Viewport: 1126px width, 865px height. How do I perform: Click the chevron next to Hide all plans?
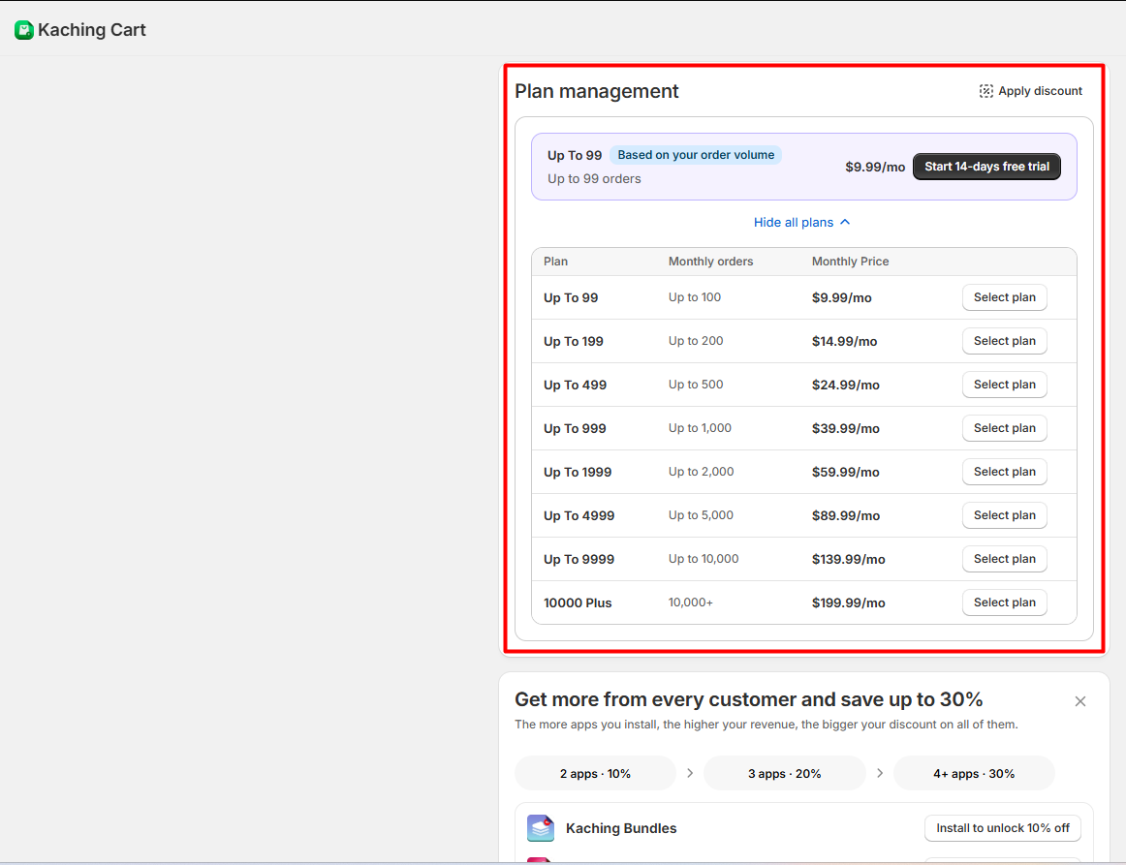click(845, 222)
